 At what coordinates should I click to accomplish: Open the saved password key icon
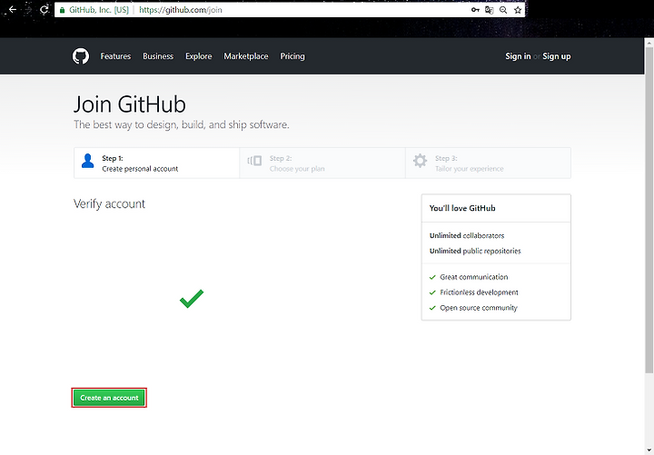pyautogui.click(x=475, y=10)
